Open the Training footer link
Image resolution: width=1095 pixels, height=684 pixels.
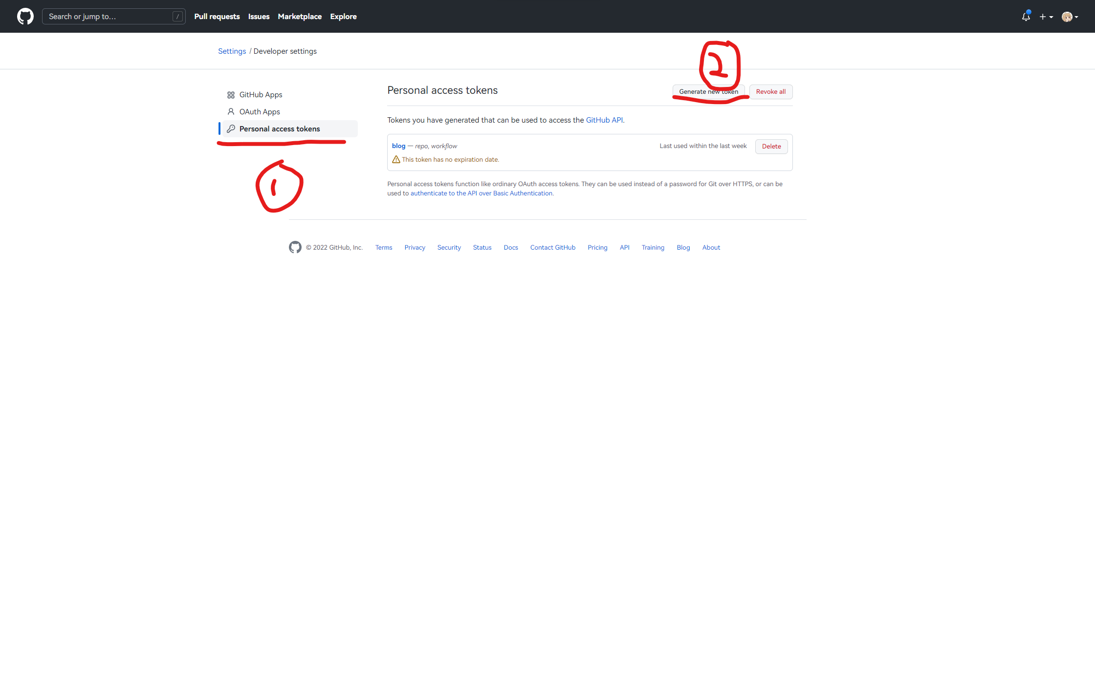[x=653, y=248]
